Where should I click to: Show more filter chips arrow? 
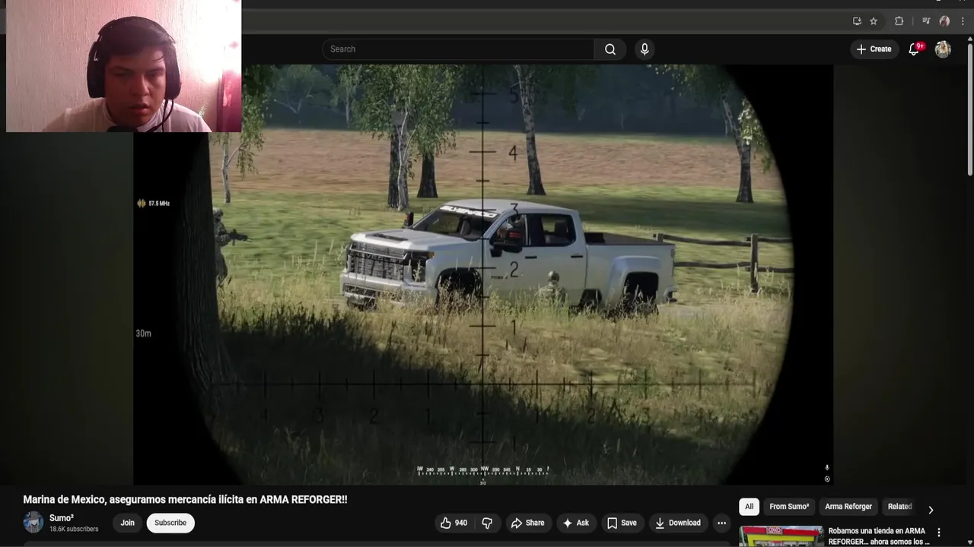pos(930,510)
